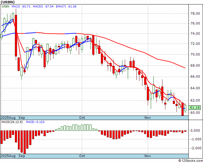Click the (URBN) chart title
This screenshot has width=203, height=163.
point(8,2)
